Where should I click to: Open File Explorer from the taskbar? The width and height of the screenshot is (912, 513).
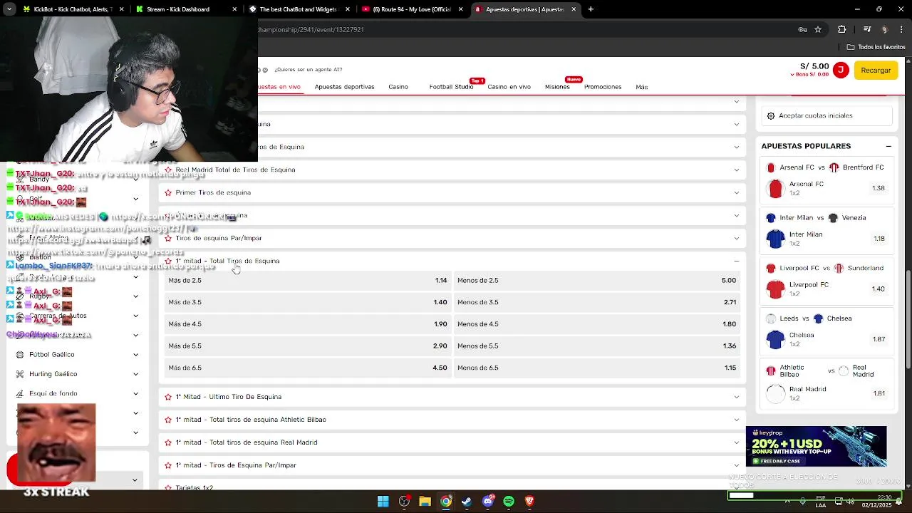click(425, 501)
